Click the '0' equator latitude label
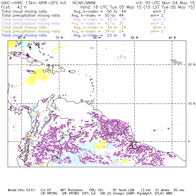196x196 pixels. [189, 141]
